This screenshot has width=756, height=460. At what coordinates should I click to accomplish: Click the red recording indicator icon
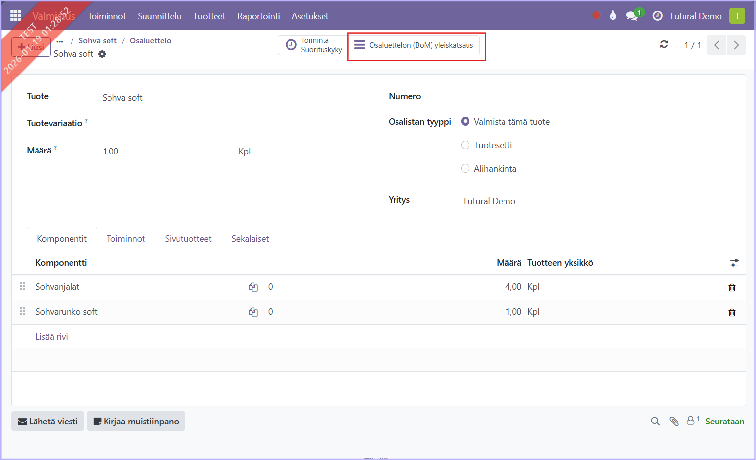[x=596, y=16]
